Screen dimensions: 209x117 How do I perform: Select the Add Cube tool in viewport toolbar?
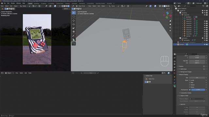point(73,44)
